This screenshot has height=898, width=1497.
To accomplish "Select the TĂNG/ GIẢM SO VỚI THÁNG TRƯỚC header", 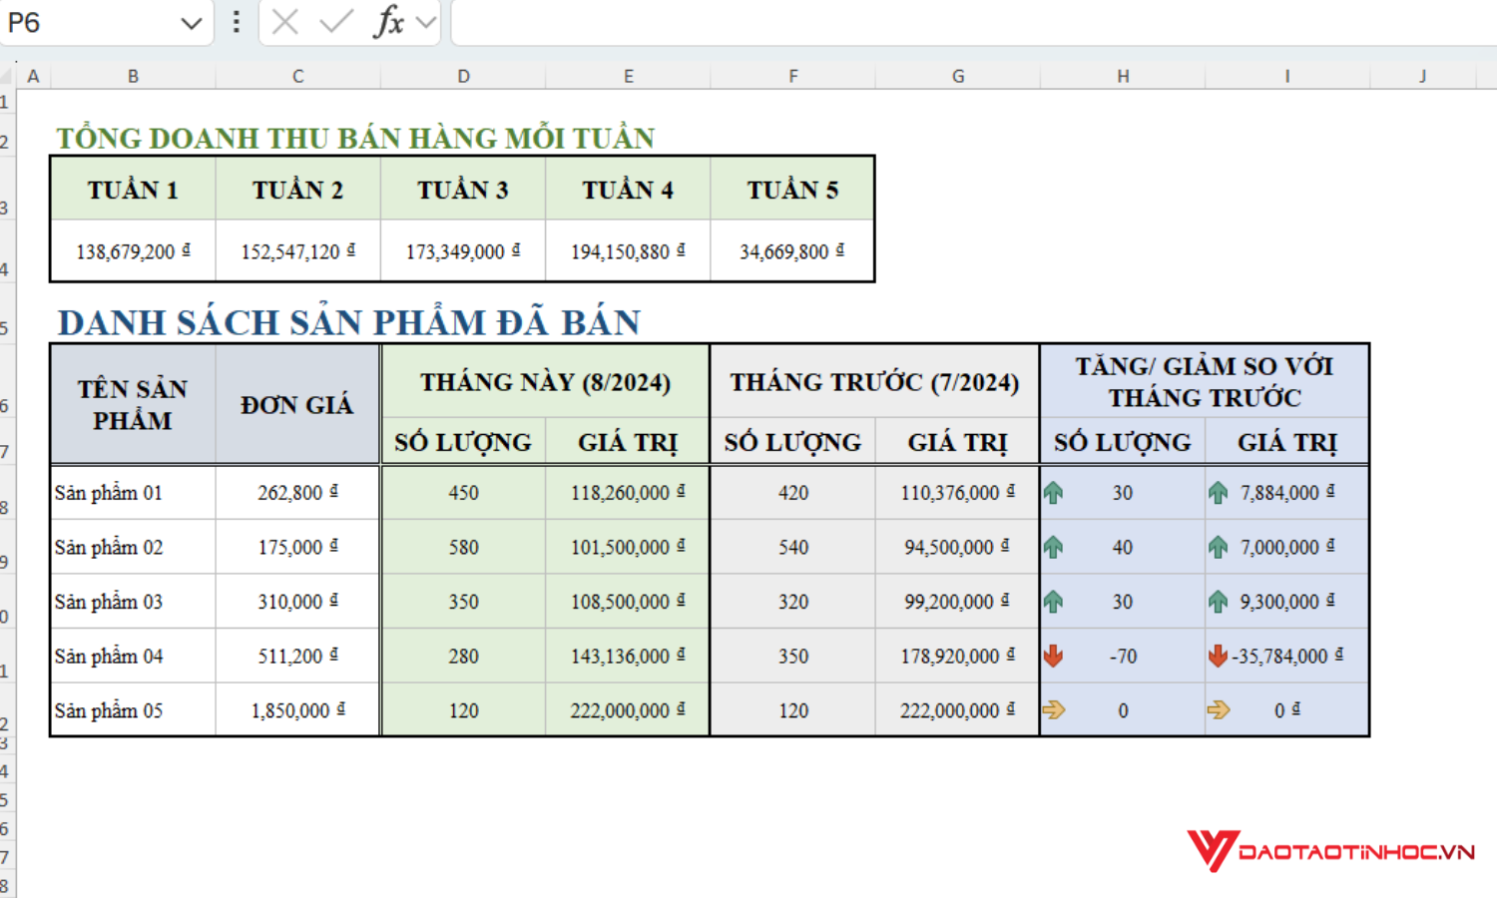I will click(1205, 382).
